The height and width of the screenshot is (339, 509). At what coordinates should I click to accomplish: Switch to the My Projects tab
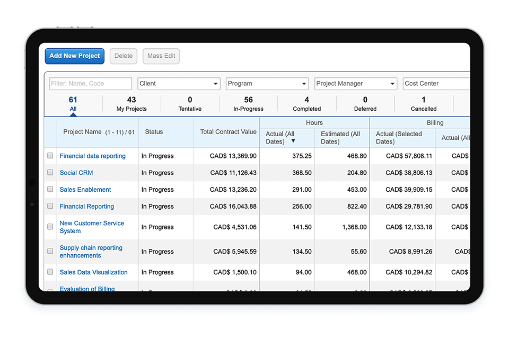pyautogui.click(x=131, y=103)
